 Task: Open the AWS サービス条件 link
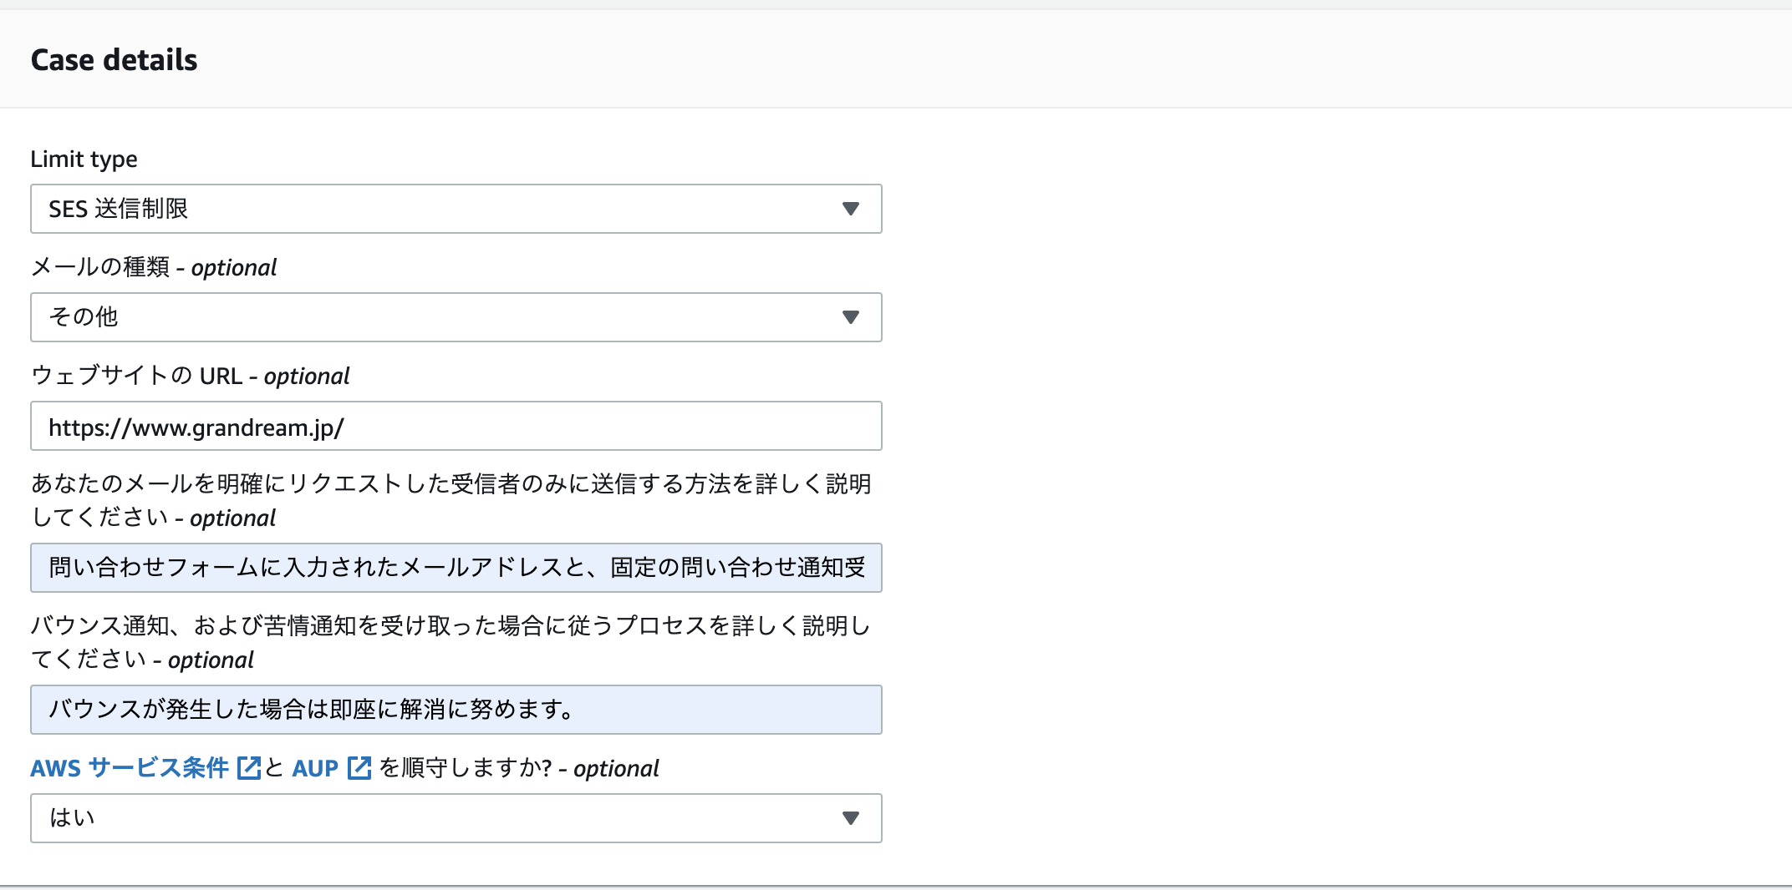130,768
